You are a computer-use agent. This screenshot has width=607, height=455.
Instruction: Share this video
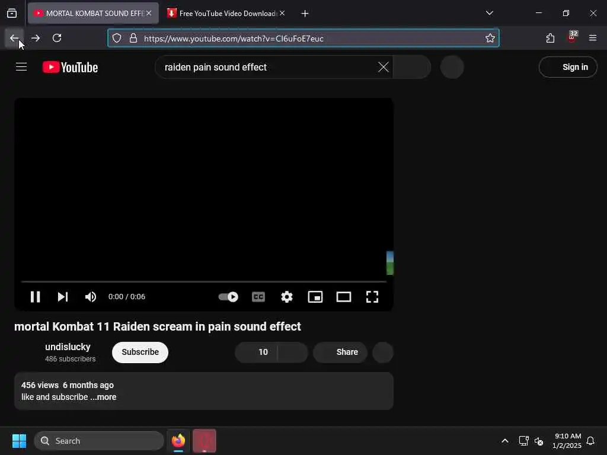pos(340,352)
